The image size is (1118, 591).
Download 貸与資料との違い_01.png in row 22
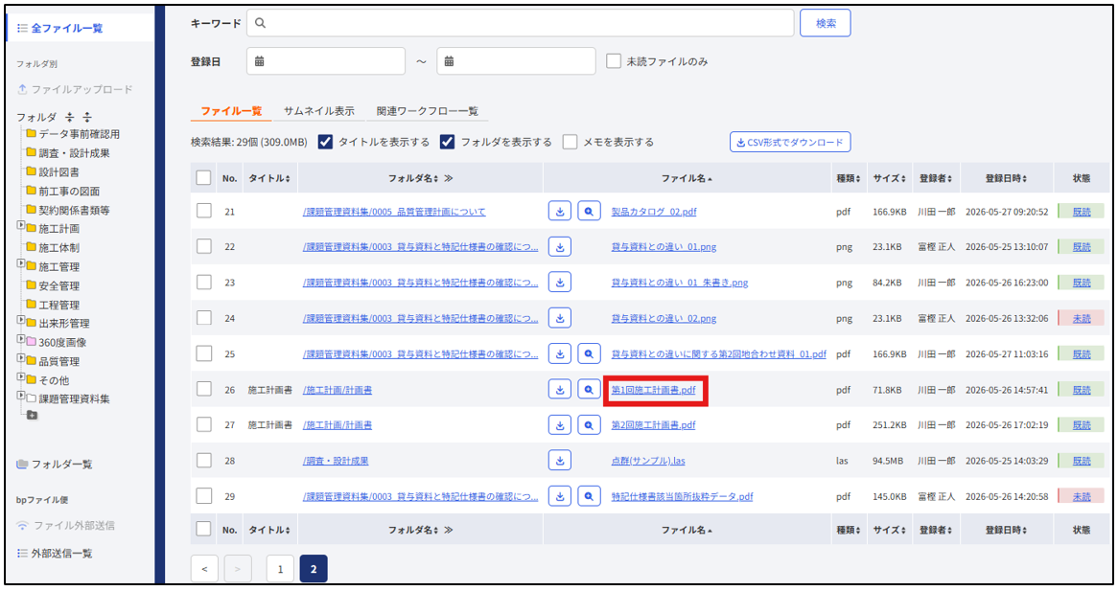[x=560, y=247]
